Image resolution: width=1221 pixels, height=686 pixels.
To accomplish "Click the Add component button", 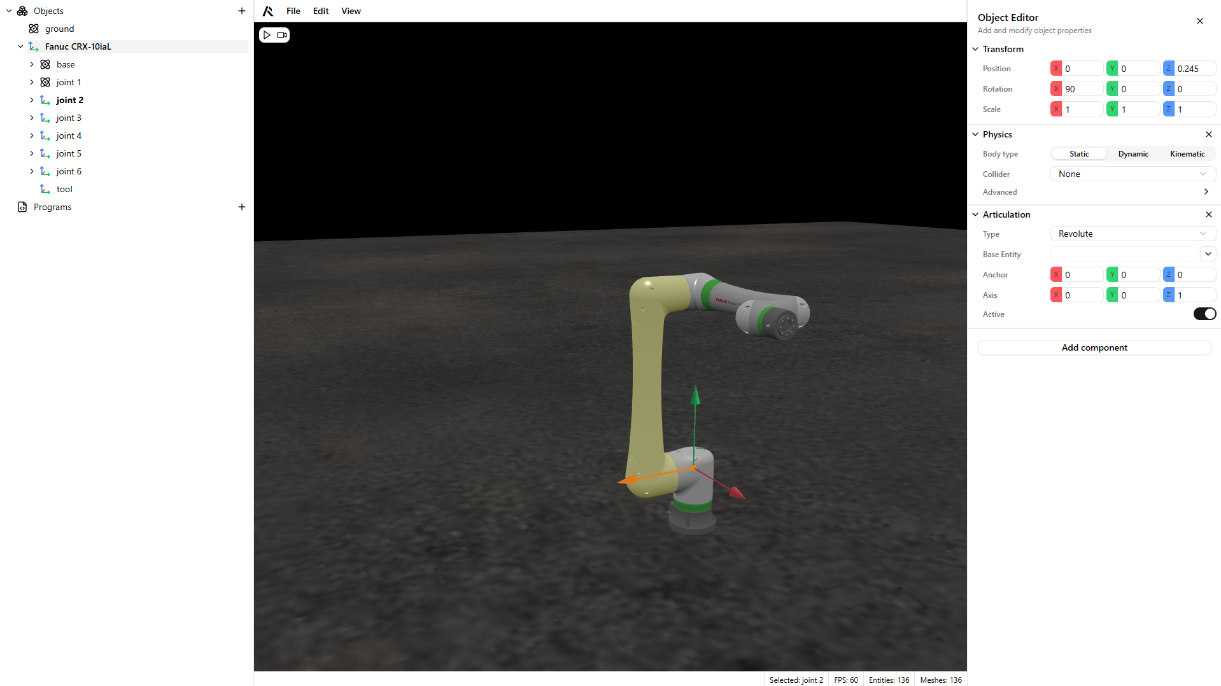I will [1094, 347].
